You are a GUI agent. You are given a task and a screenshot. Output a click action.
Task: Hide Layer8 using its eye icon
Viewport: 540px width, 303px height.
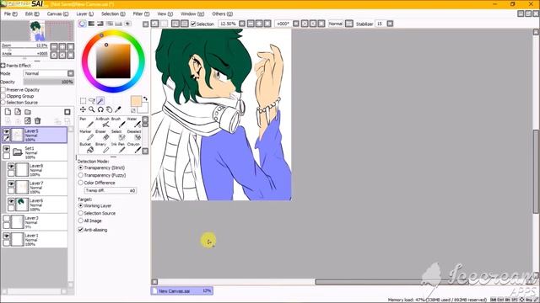coord(11,167)
